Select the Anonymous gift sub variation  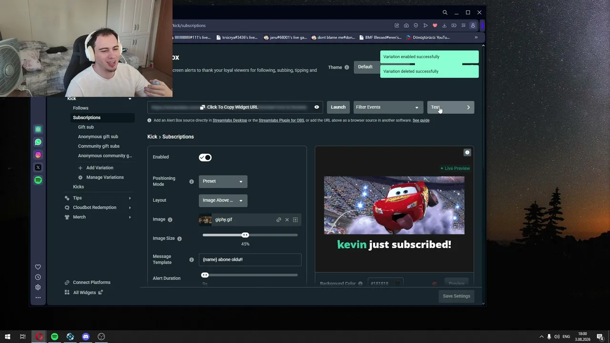pos(98,137)
